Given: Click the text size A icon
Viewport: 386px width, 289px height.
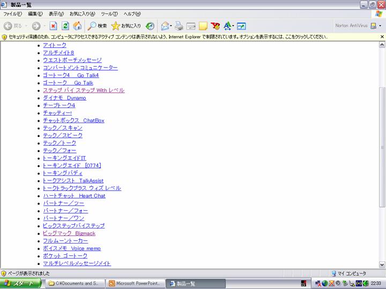Looking at the screenshot, I should 227,26.
